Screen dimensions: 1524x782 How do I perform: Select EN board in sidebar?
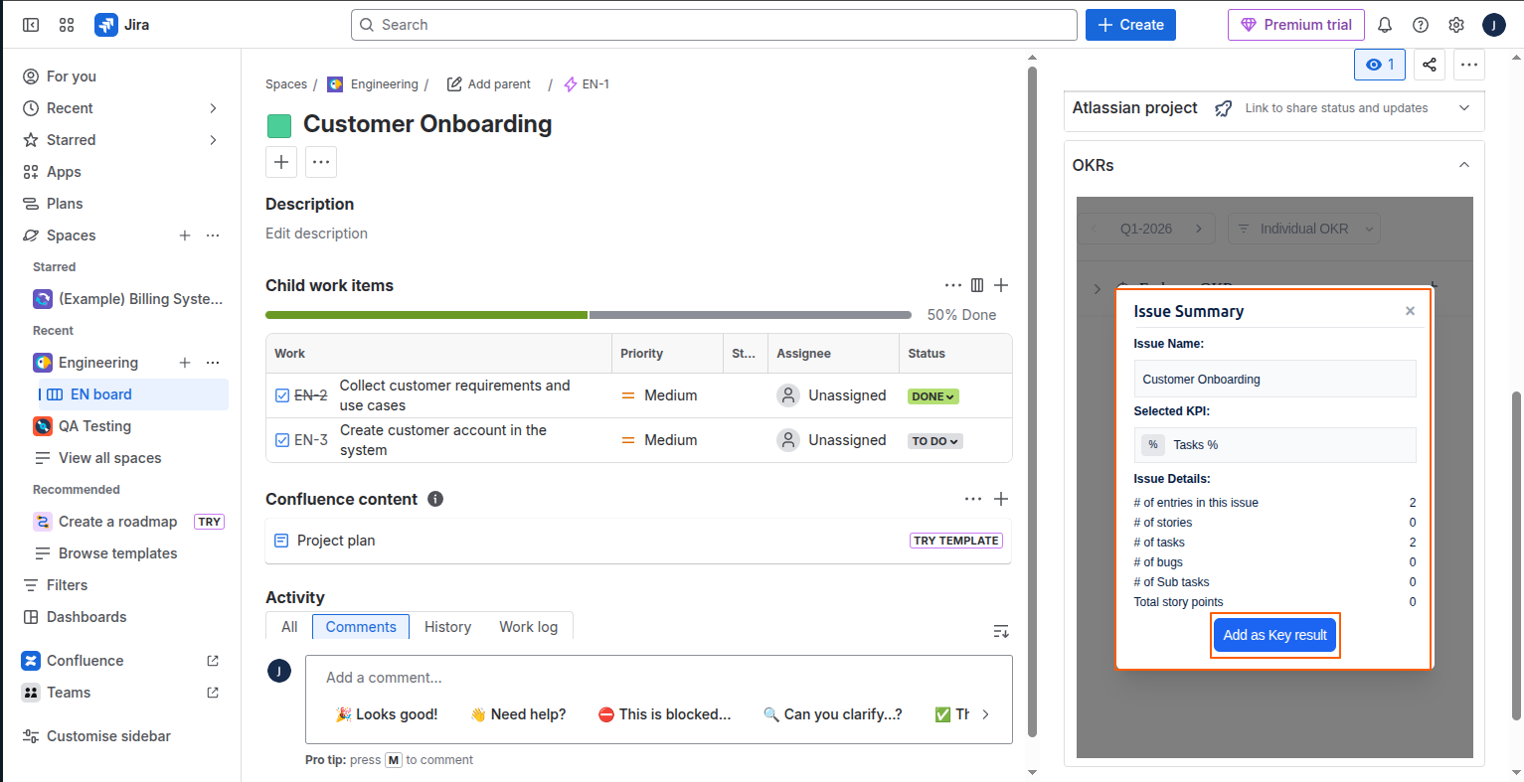[133, 394]
